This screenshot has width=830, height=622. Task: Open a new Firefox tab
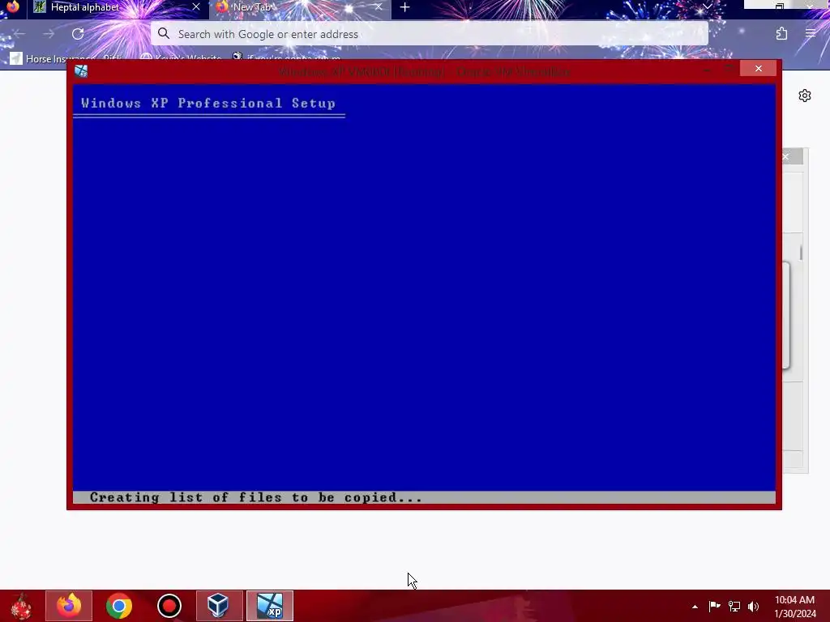pos(405,7)
